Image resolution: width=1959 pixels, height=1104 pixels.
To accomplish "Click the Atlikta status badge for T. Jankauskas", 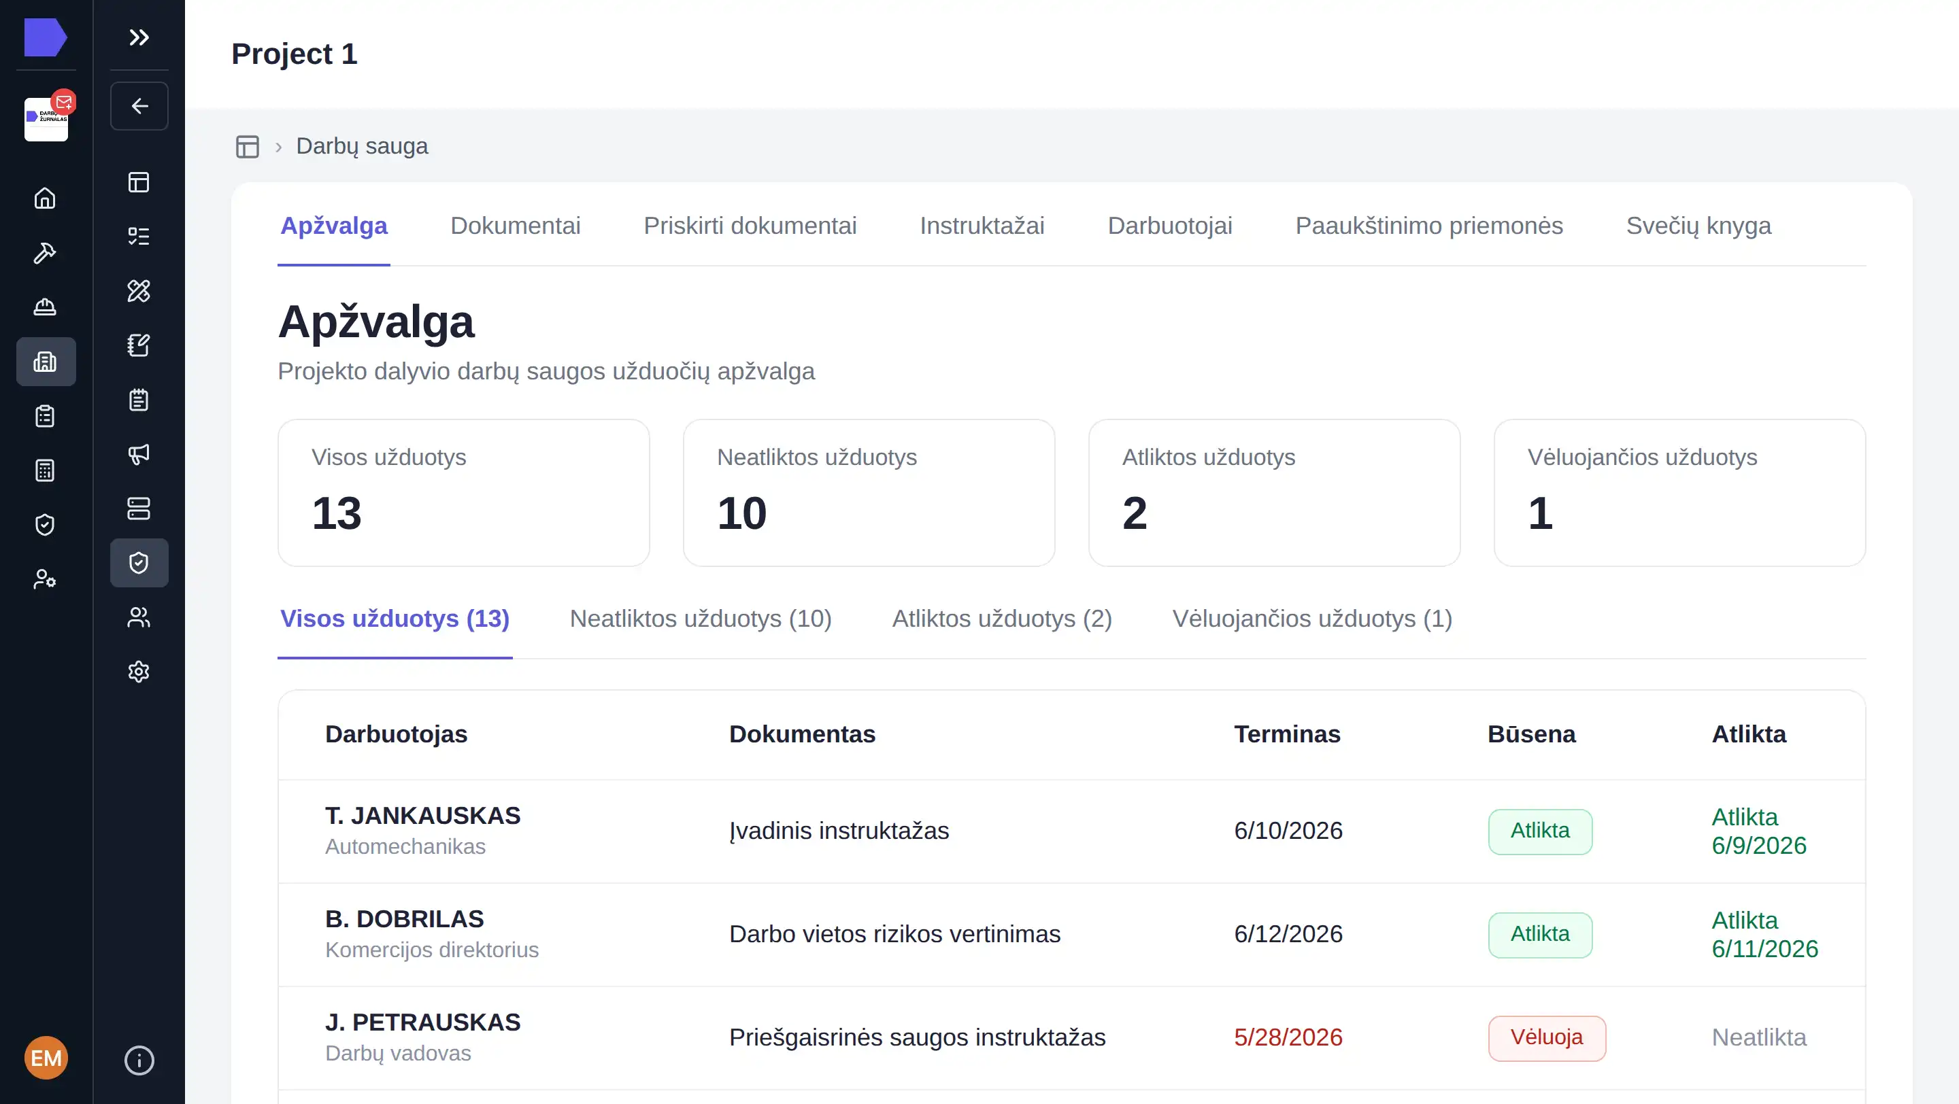I will (1540, 831).
